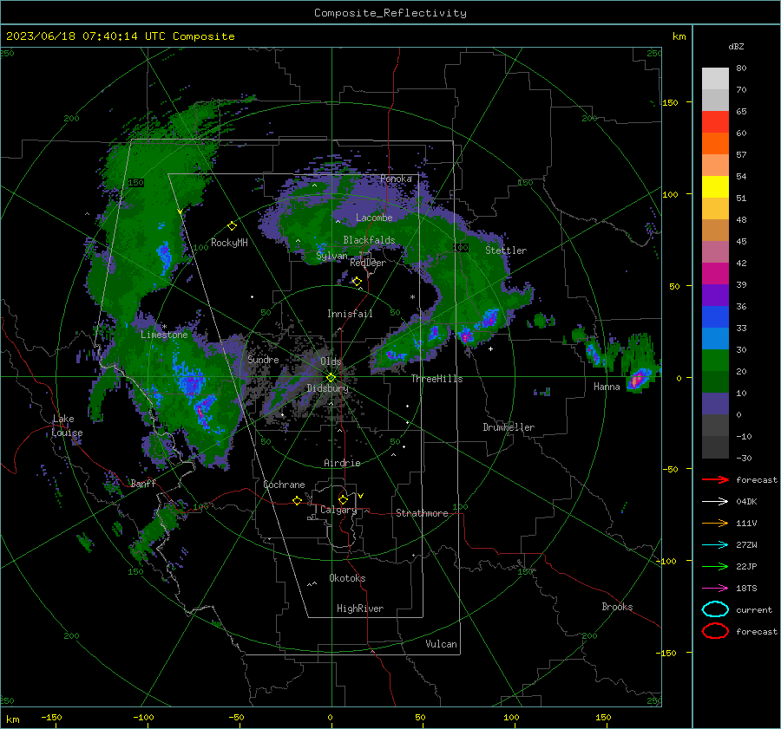Click the 80 dBZ legend value
Viewport: 781px width, 729px height.
[741, 68]
